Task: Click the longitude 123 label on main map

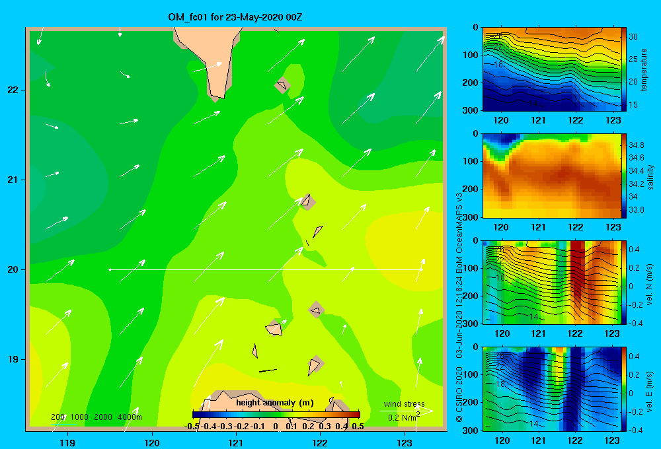Action: coord(405,442)
